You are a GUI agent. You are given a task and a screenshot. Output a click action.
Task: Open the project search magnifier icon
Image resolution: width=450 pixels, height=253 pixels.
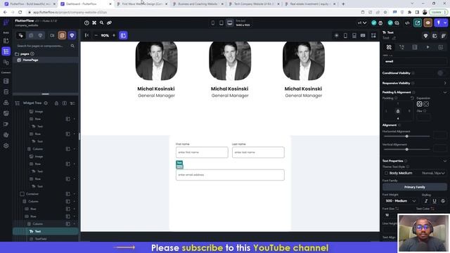click(x=101, y=22)
